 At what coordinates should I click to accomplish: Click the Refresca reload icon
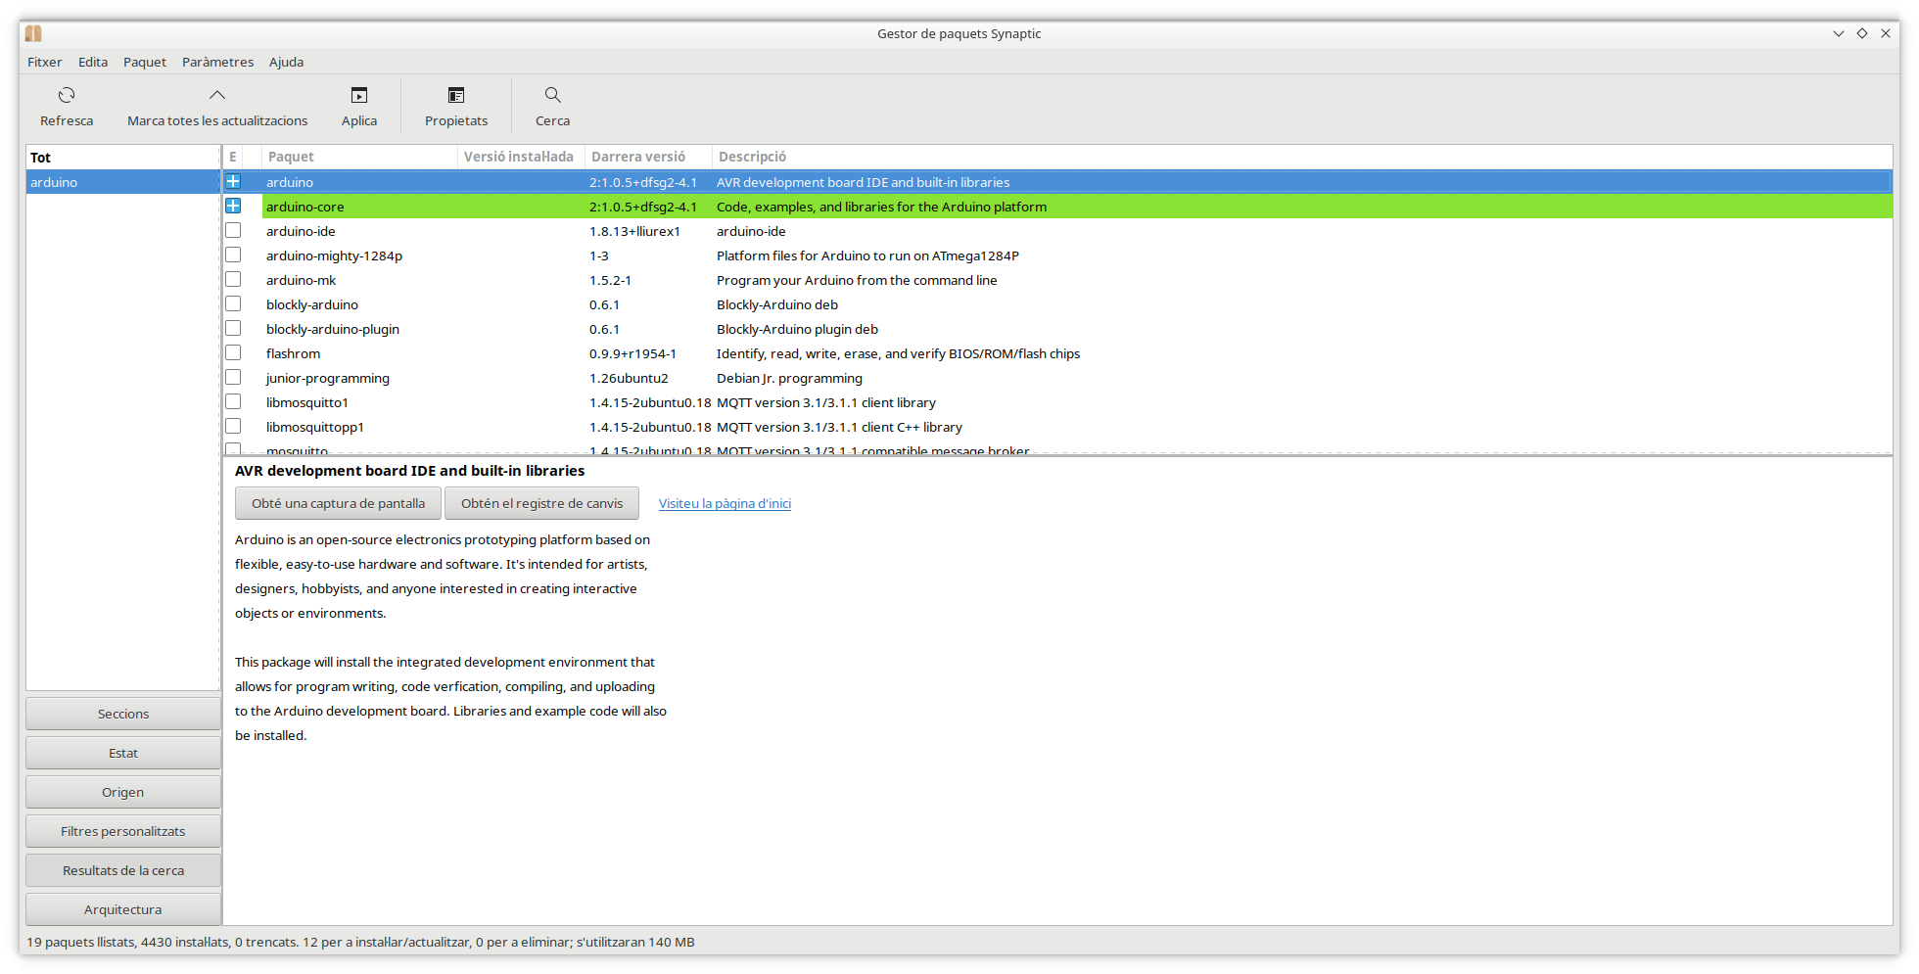click(x=67, y=95)
